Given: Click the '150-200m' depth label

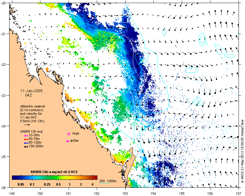Looking at the screenshot, I should click(36, 146).
